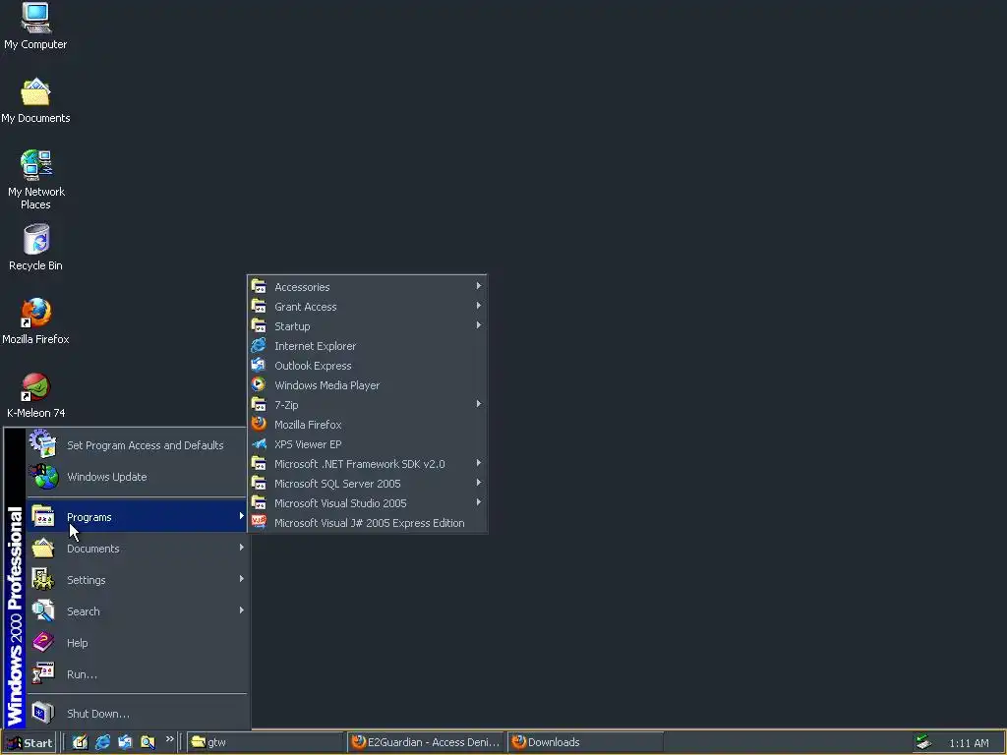Expand the .NET Framework SDK v2.0 arrow
Viewport: 1007px width, 755px height.
(479, 463)
